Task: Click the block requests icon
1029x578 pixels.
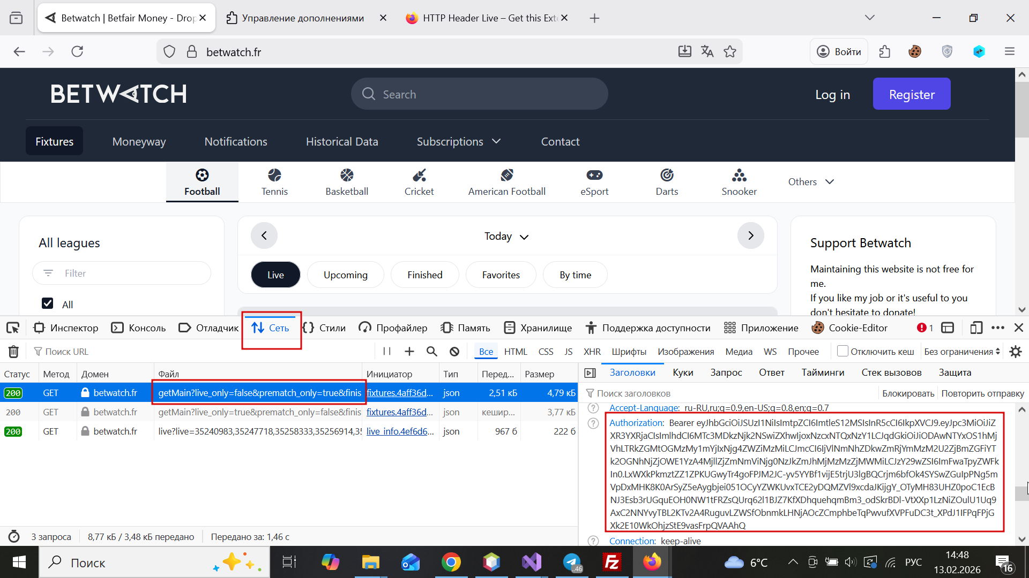Action: pos(454,352)
